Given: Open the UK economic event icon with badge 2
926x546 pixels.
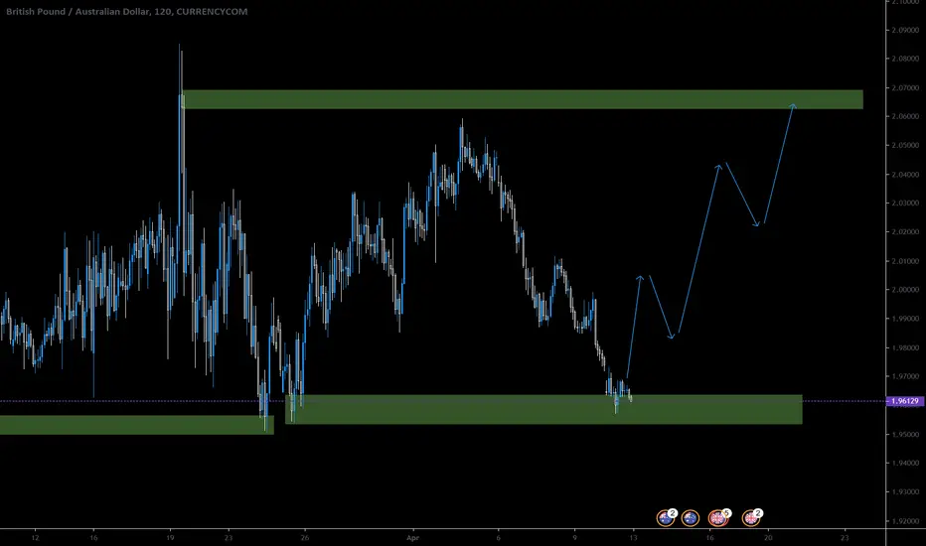Looking at the screenshot, I should tap(750, 518).
